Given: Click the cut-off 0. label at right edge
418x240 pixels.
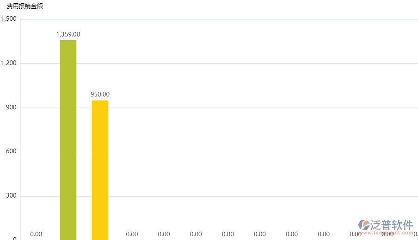Looking at the screenshot, I should coord(416,234).
